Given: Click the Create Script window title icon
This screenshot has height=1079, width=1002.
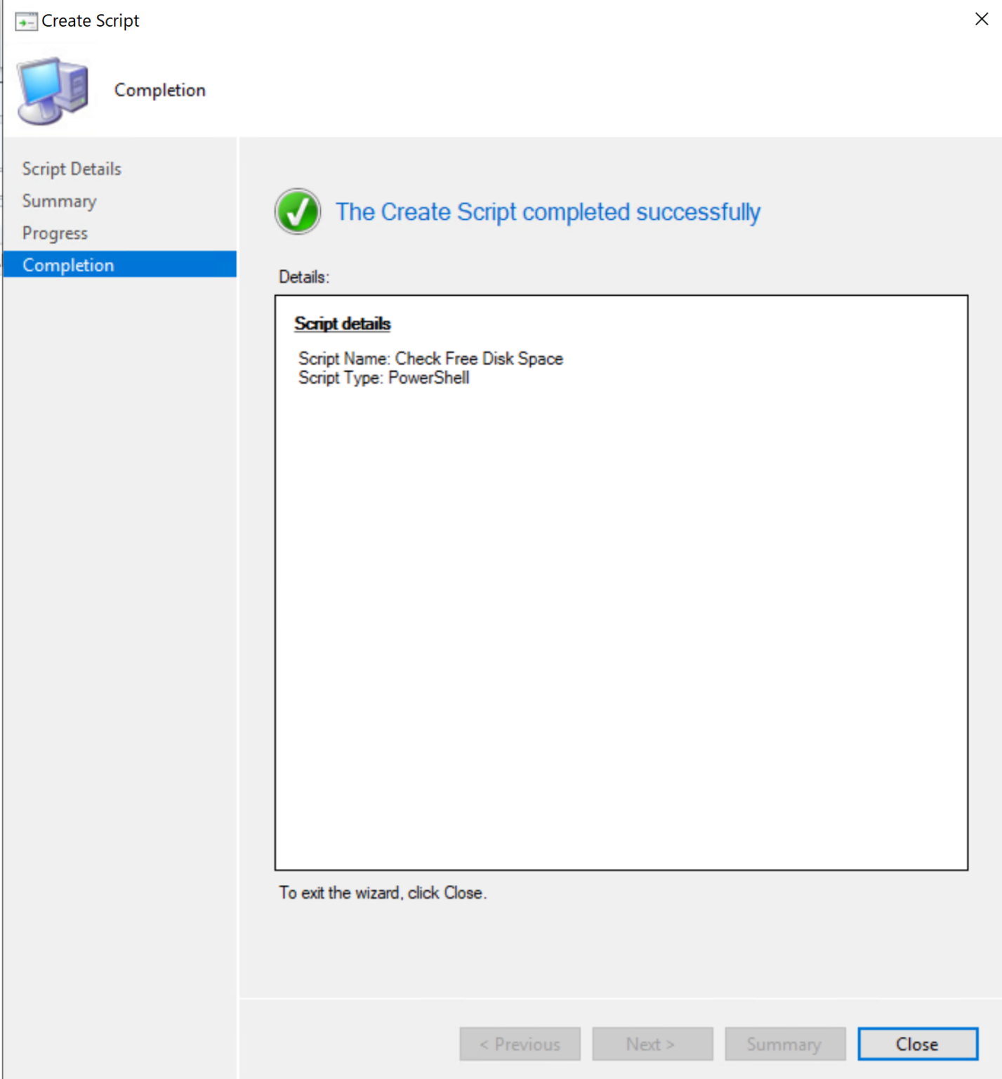Looking at the screenshot, I should (26, 22).
